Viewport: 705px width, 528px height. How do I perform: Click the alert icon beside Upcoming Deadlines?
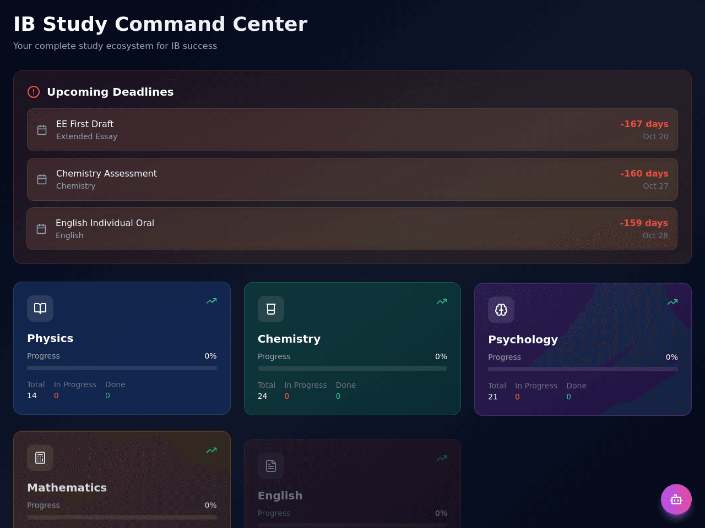click(x=34, y=92)
